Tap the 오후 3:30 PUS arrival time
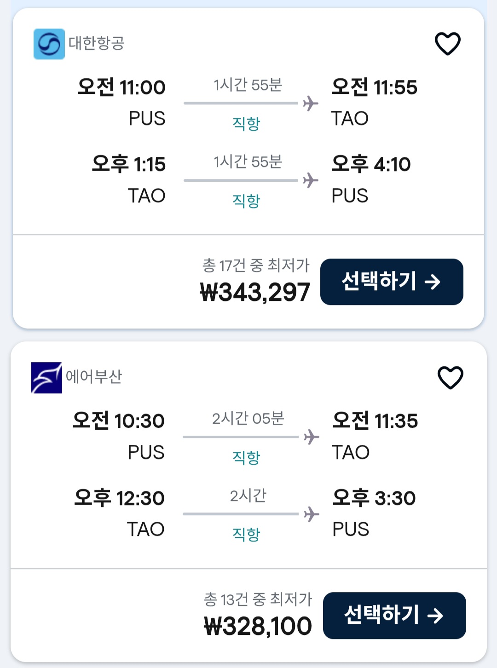 (374, 498)
